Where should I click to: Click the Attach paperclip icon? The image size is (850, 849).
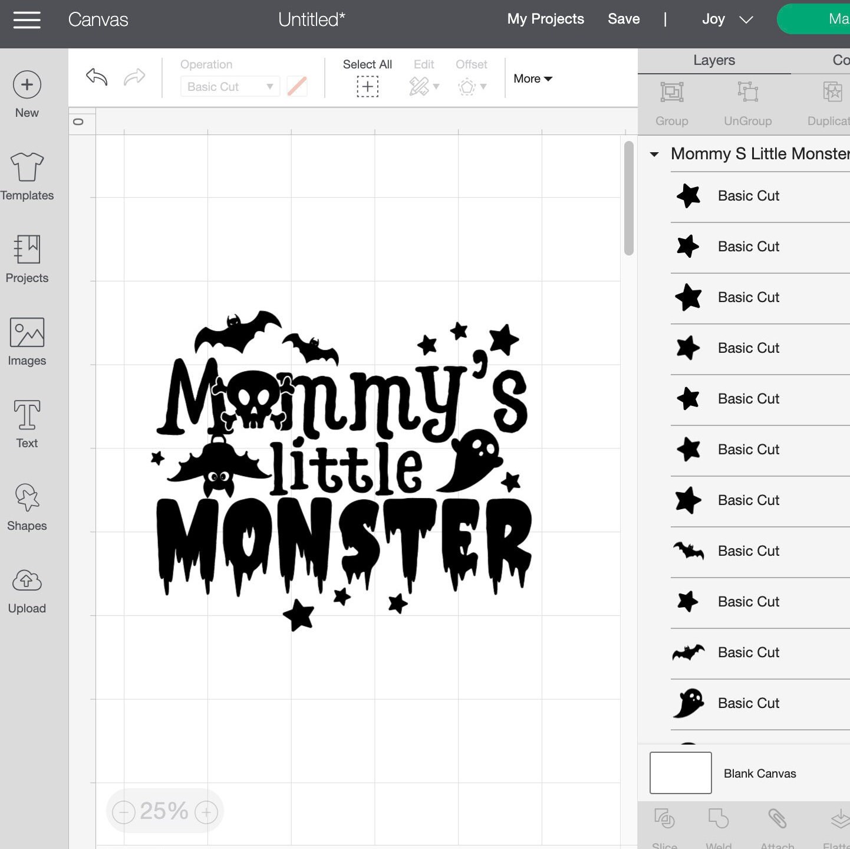pyautogui.click(x=778, y=820)
